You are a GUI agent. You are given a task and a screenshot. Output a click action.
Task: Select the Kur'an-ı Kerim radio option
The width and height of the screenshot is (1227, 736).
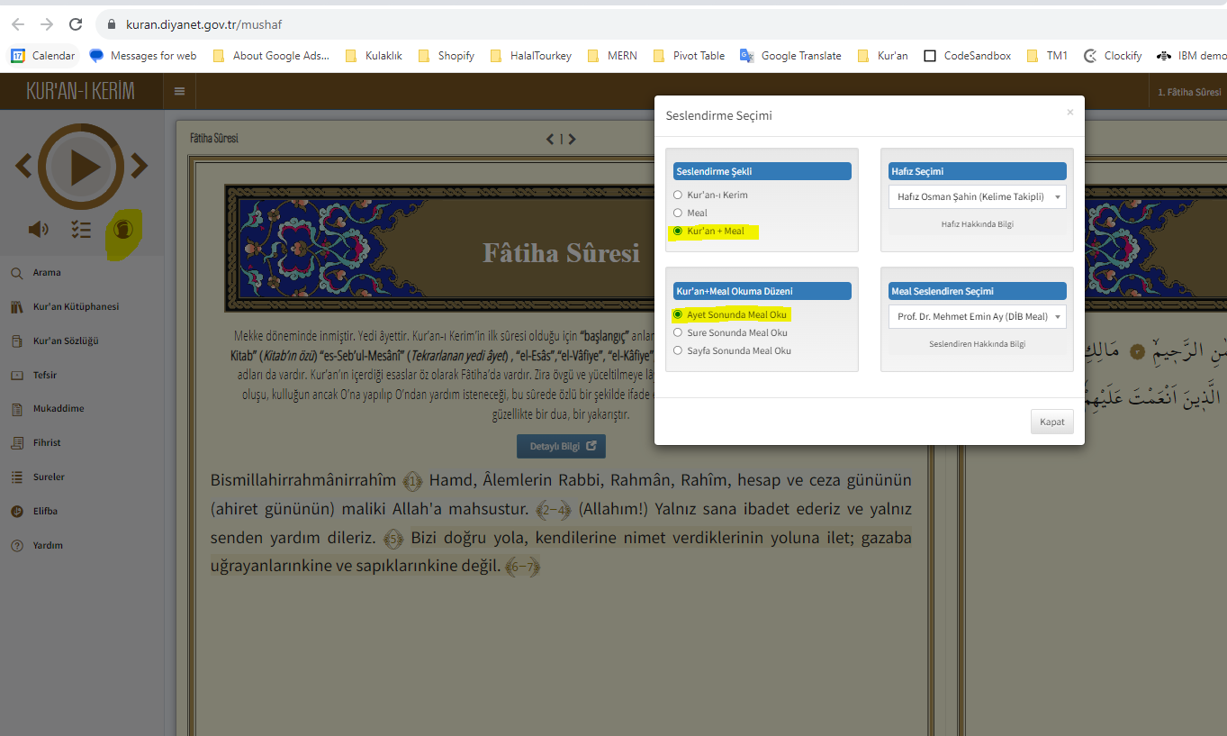pos(678,195)
